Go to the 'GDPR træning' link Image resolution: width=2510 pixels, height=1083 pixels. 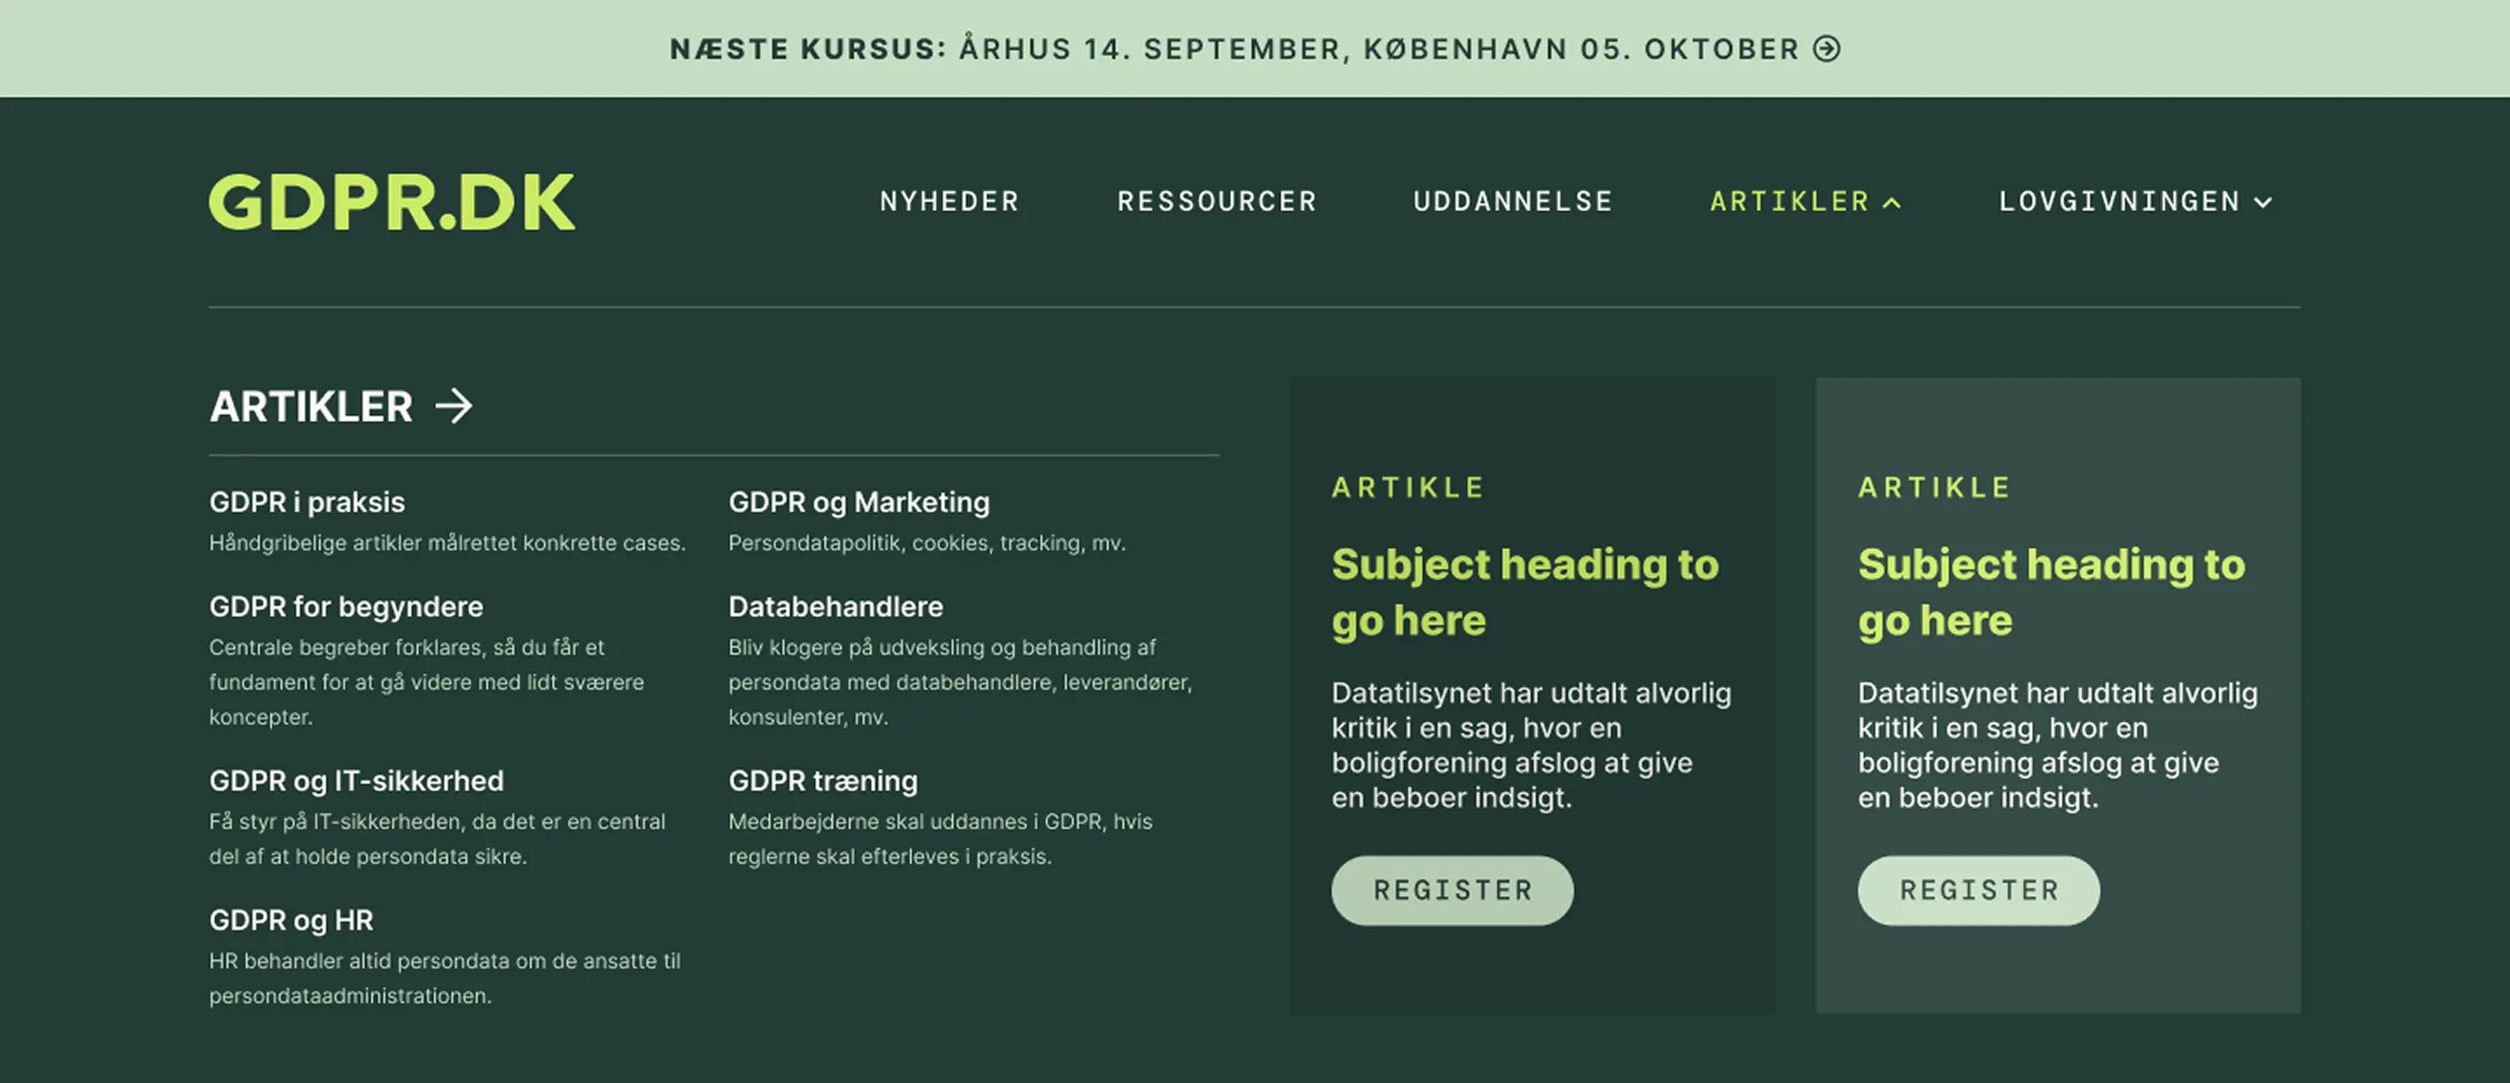[823, 781]
